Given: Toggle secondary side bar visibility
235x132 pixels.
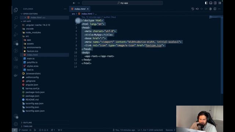Looking at the screenshot, I should pos(215,3).
